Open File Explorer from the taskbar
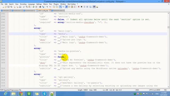 pyautogui.click(x=14, y=94)
